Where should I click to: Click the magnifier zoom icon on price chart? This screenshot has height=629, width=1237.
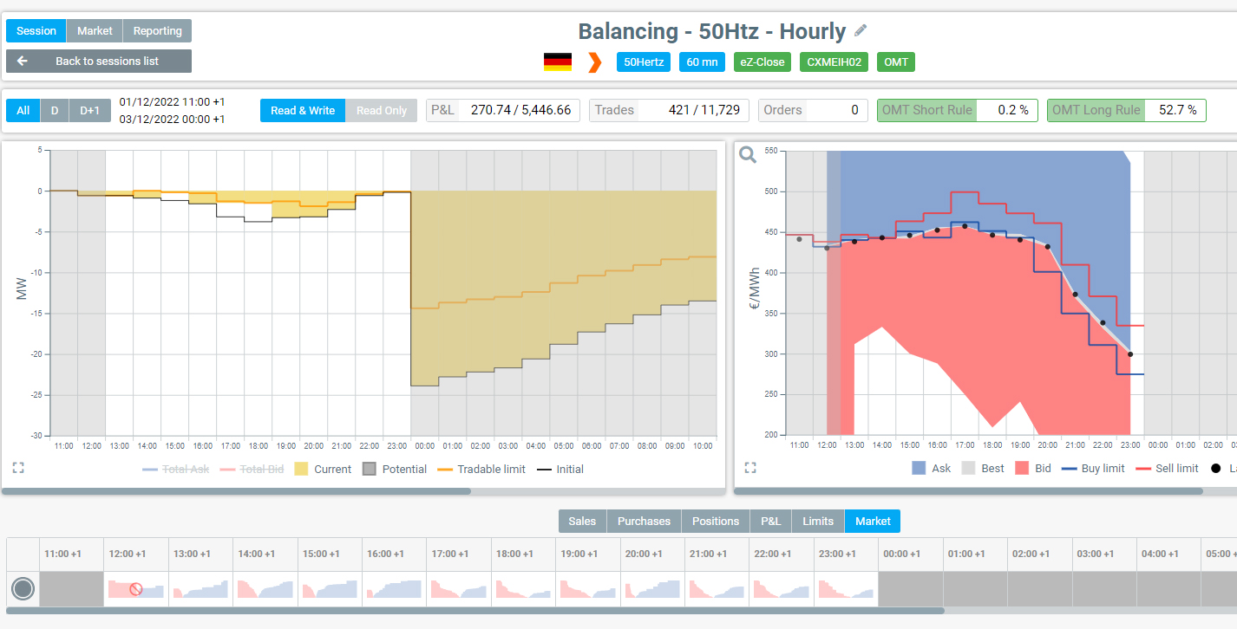(x=747, y=152)
